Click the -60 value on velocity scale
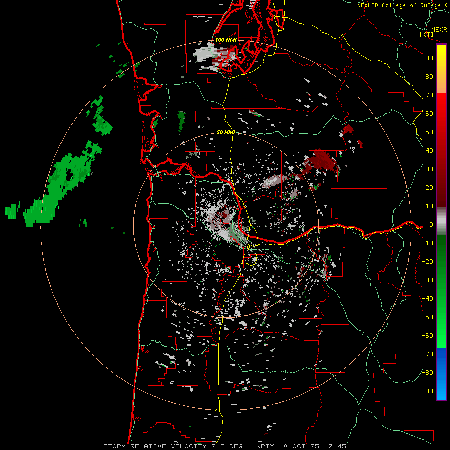Viewport: 450px width, 450px height. point(427,336)
